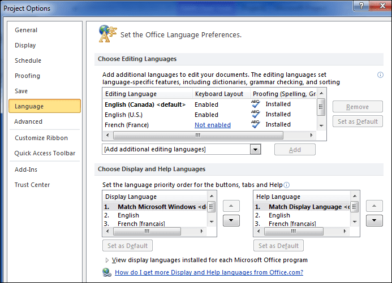Select English in the Display Language list

point(155,215)
